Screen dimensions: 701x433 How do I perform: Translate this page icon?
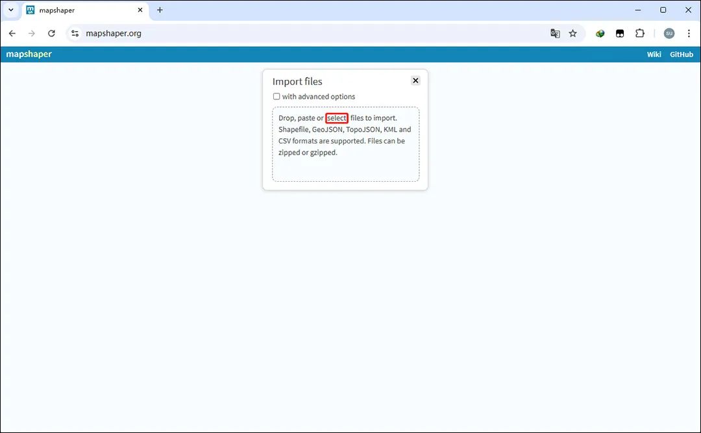pos(555,34)
